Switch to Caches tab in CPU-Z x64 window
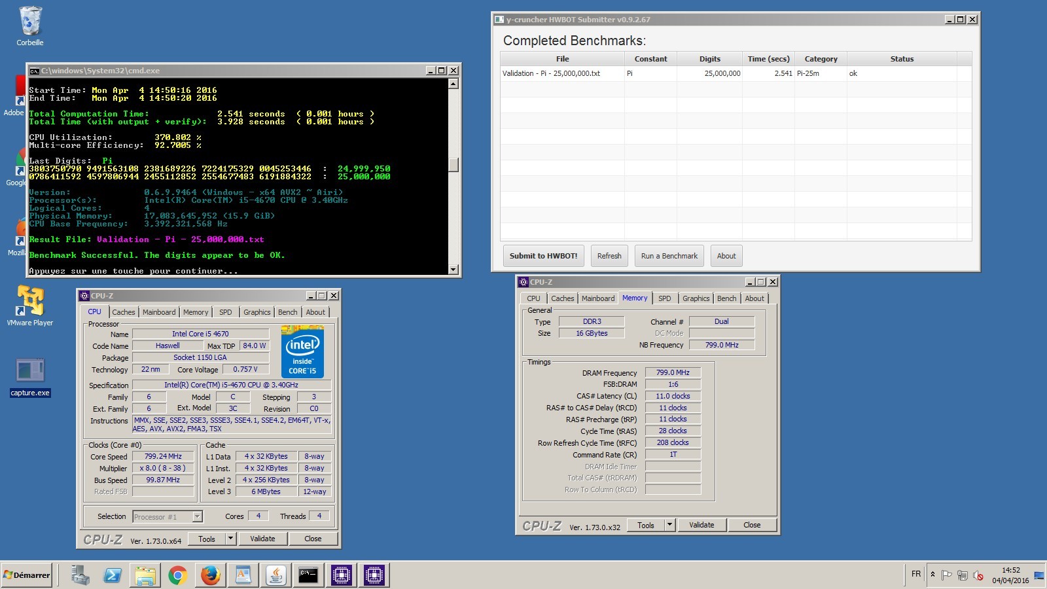Viewport: 1047px width, 589px height. coord(123,312)
